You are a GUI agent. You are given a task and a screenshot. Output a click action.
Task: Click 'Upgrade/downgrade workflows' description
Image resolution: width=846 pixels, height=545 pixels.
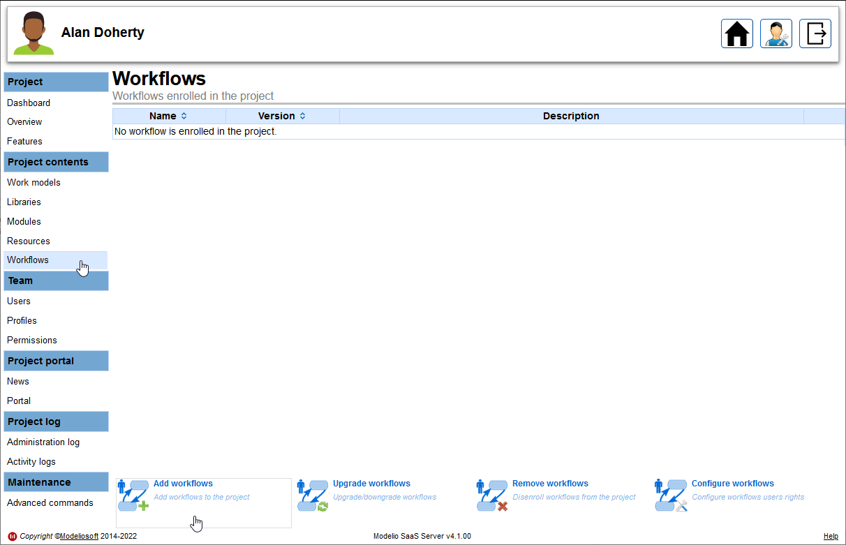pos(385,497)
